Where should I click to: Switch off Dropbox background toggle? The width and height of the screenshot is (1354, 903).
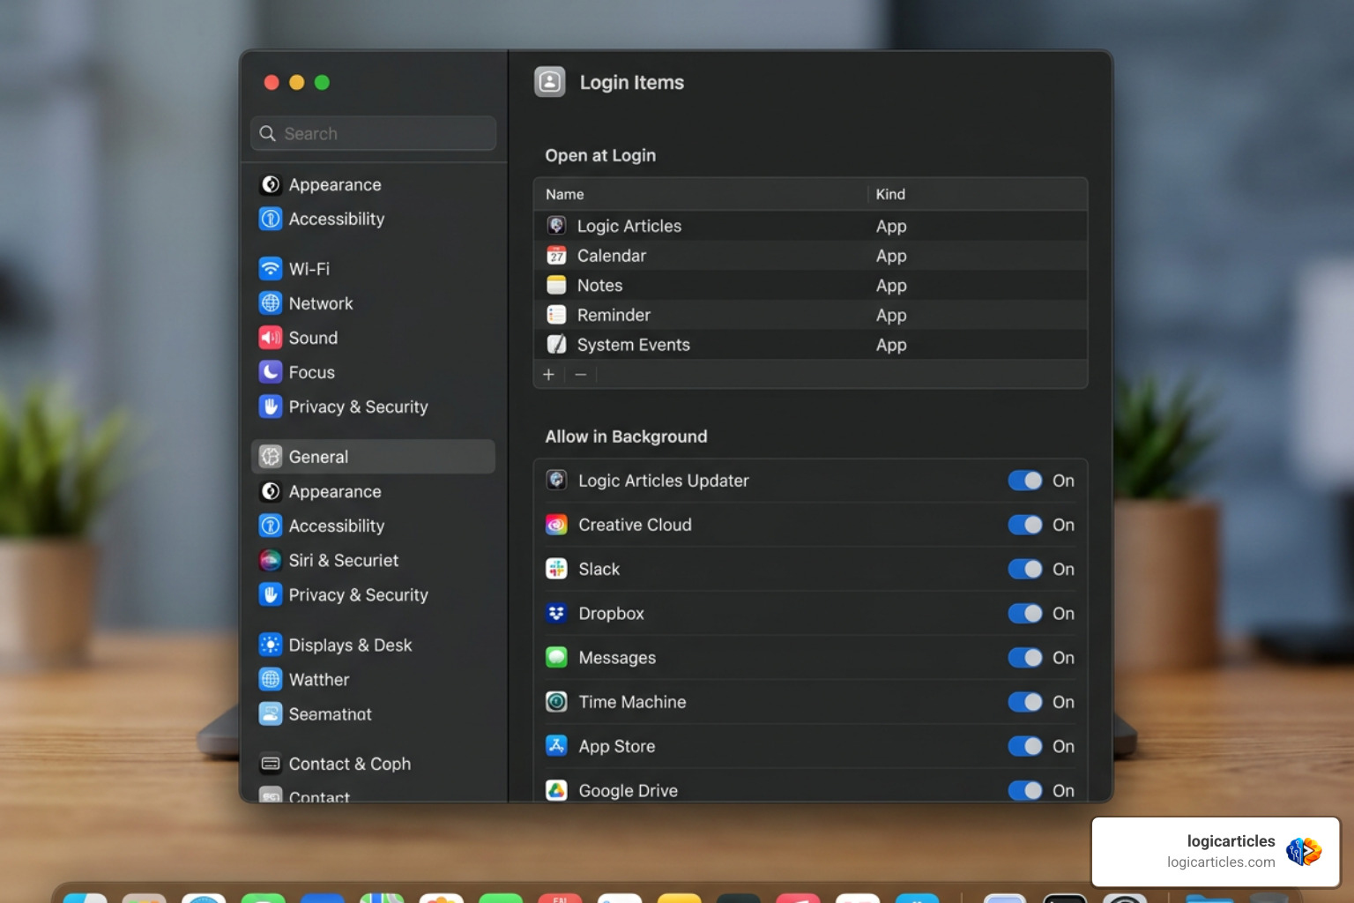1025,614
